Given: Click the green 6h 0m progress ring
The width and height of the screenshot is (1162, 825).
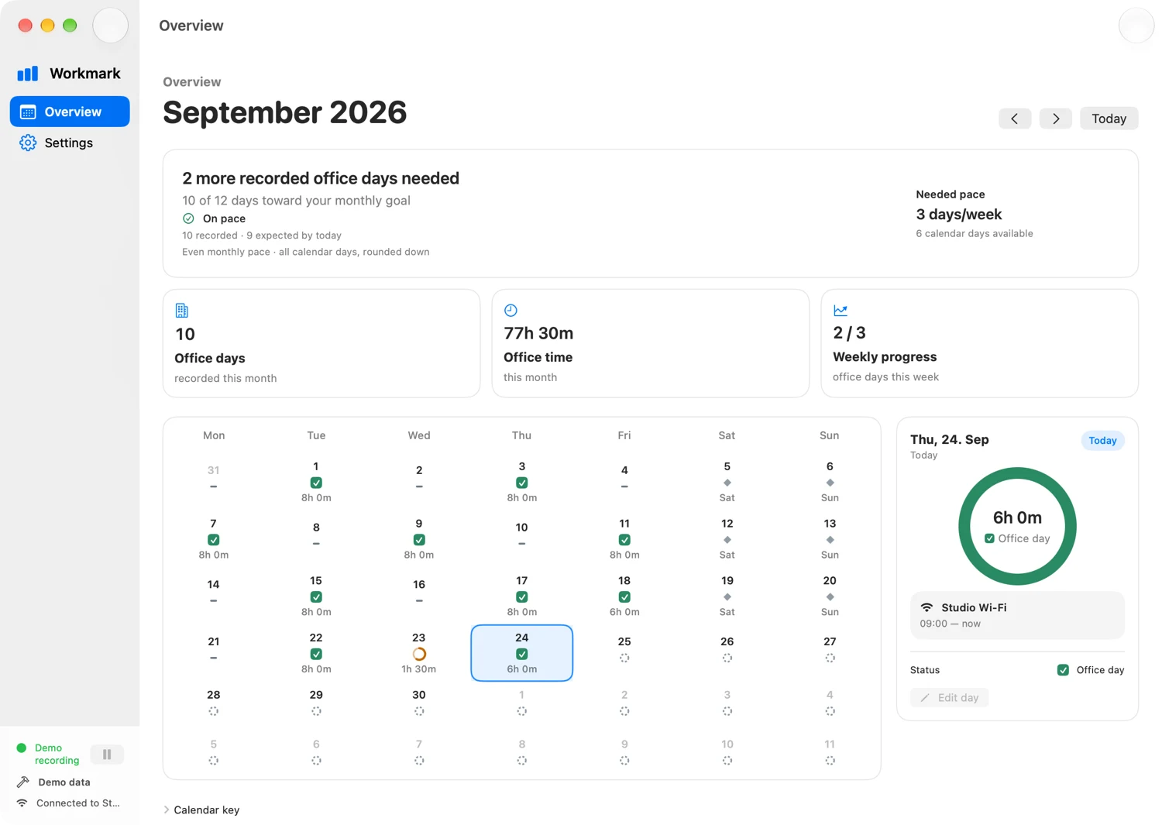Looking at the screenshot, I should pos(1017,526).
